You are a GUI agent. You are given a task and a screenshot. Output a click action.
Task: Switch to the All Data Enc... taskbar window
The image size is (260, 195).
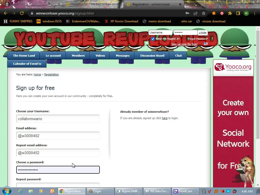pyautogui.click(x=157, y=191)
